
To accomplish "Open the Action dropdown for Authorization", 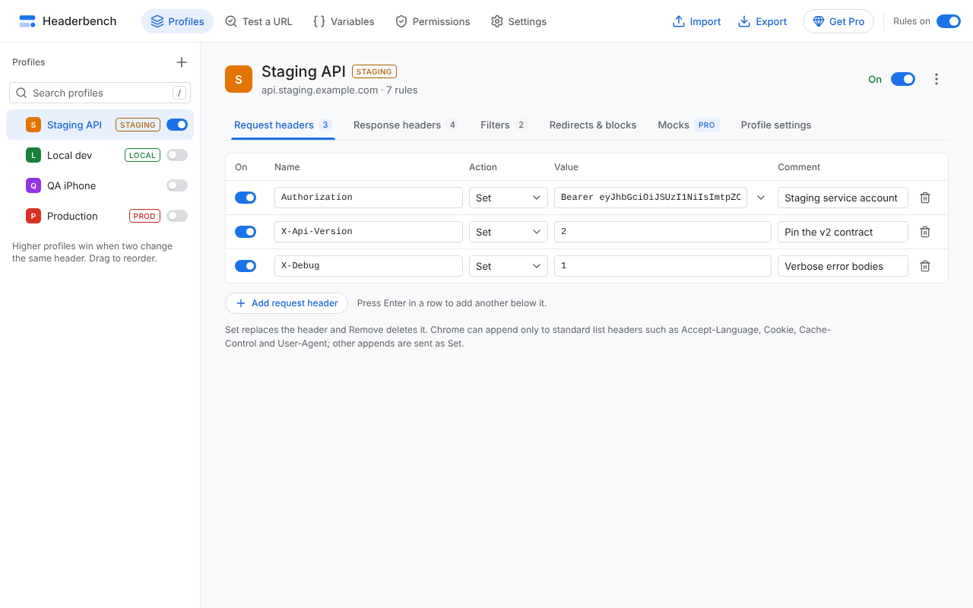I will point(509,198).
